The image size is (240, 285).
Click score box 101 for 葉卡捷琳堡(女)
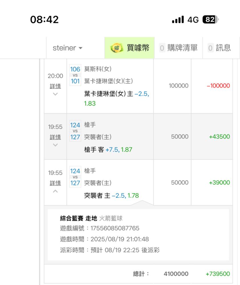pyautogui.click(x=75, y=81)
